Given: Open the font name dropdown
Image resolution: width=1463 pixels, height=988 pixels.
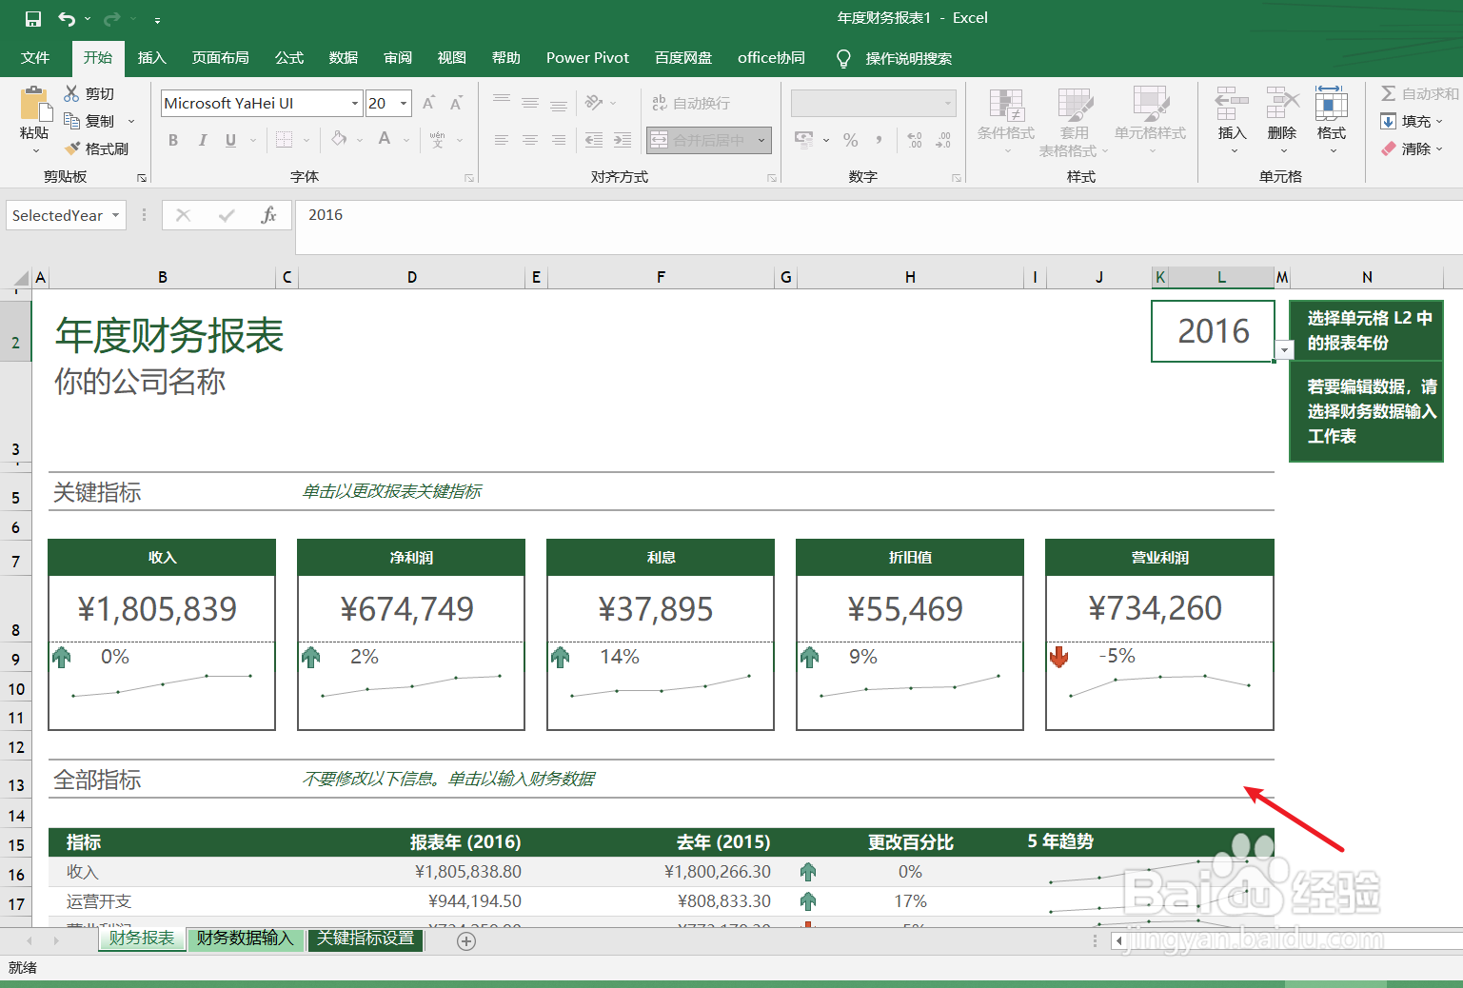Looking at the screenshot, I should pos(355,103).
